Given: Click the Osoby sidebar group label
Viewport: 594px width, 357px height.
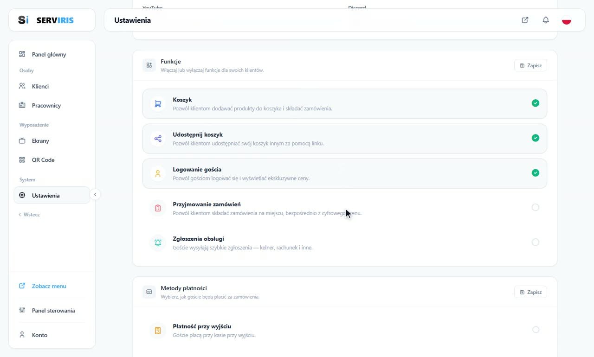Looking at the screenshot, I should click(x=26, y=70).
